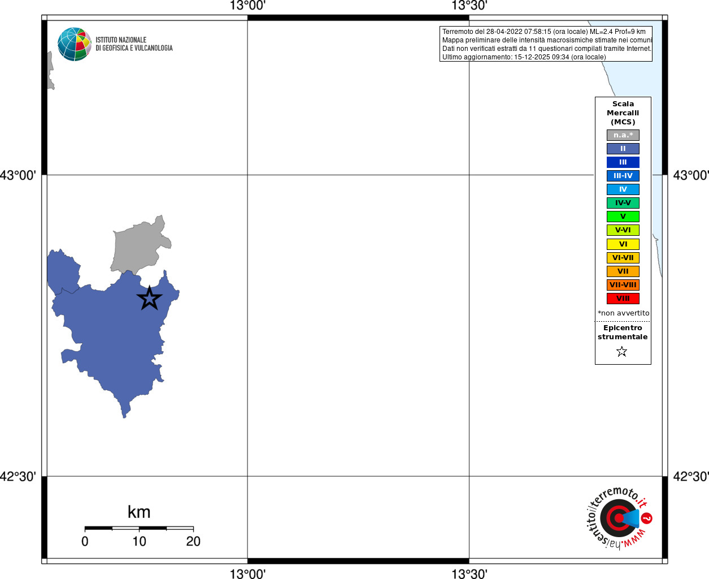This screenshot has height=579, width=709.
Task: Click the gray non-felt municipality on map
Action: tap(137, 246)
